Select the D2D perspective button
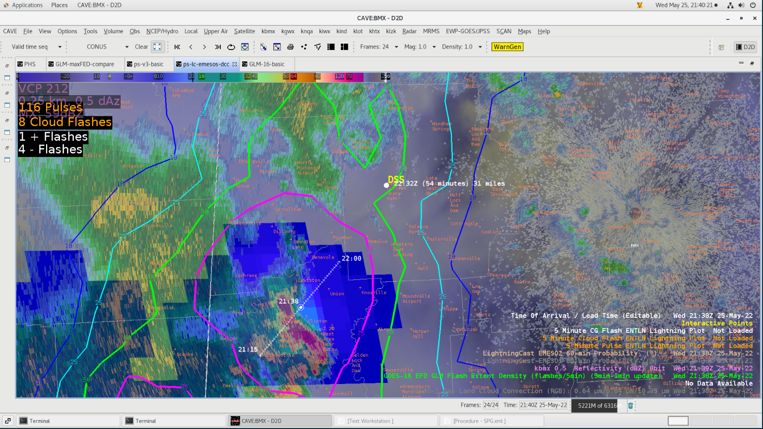This screenshot has width=763, height=429. pos(745,47)
